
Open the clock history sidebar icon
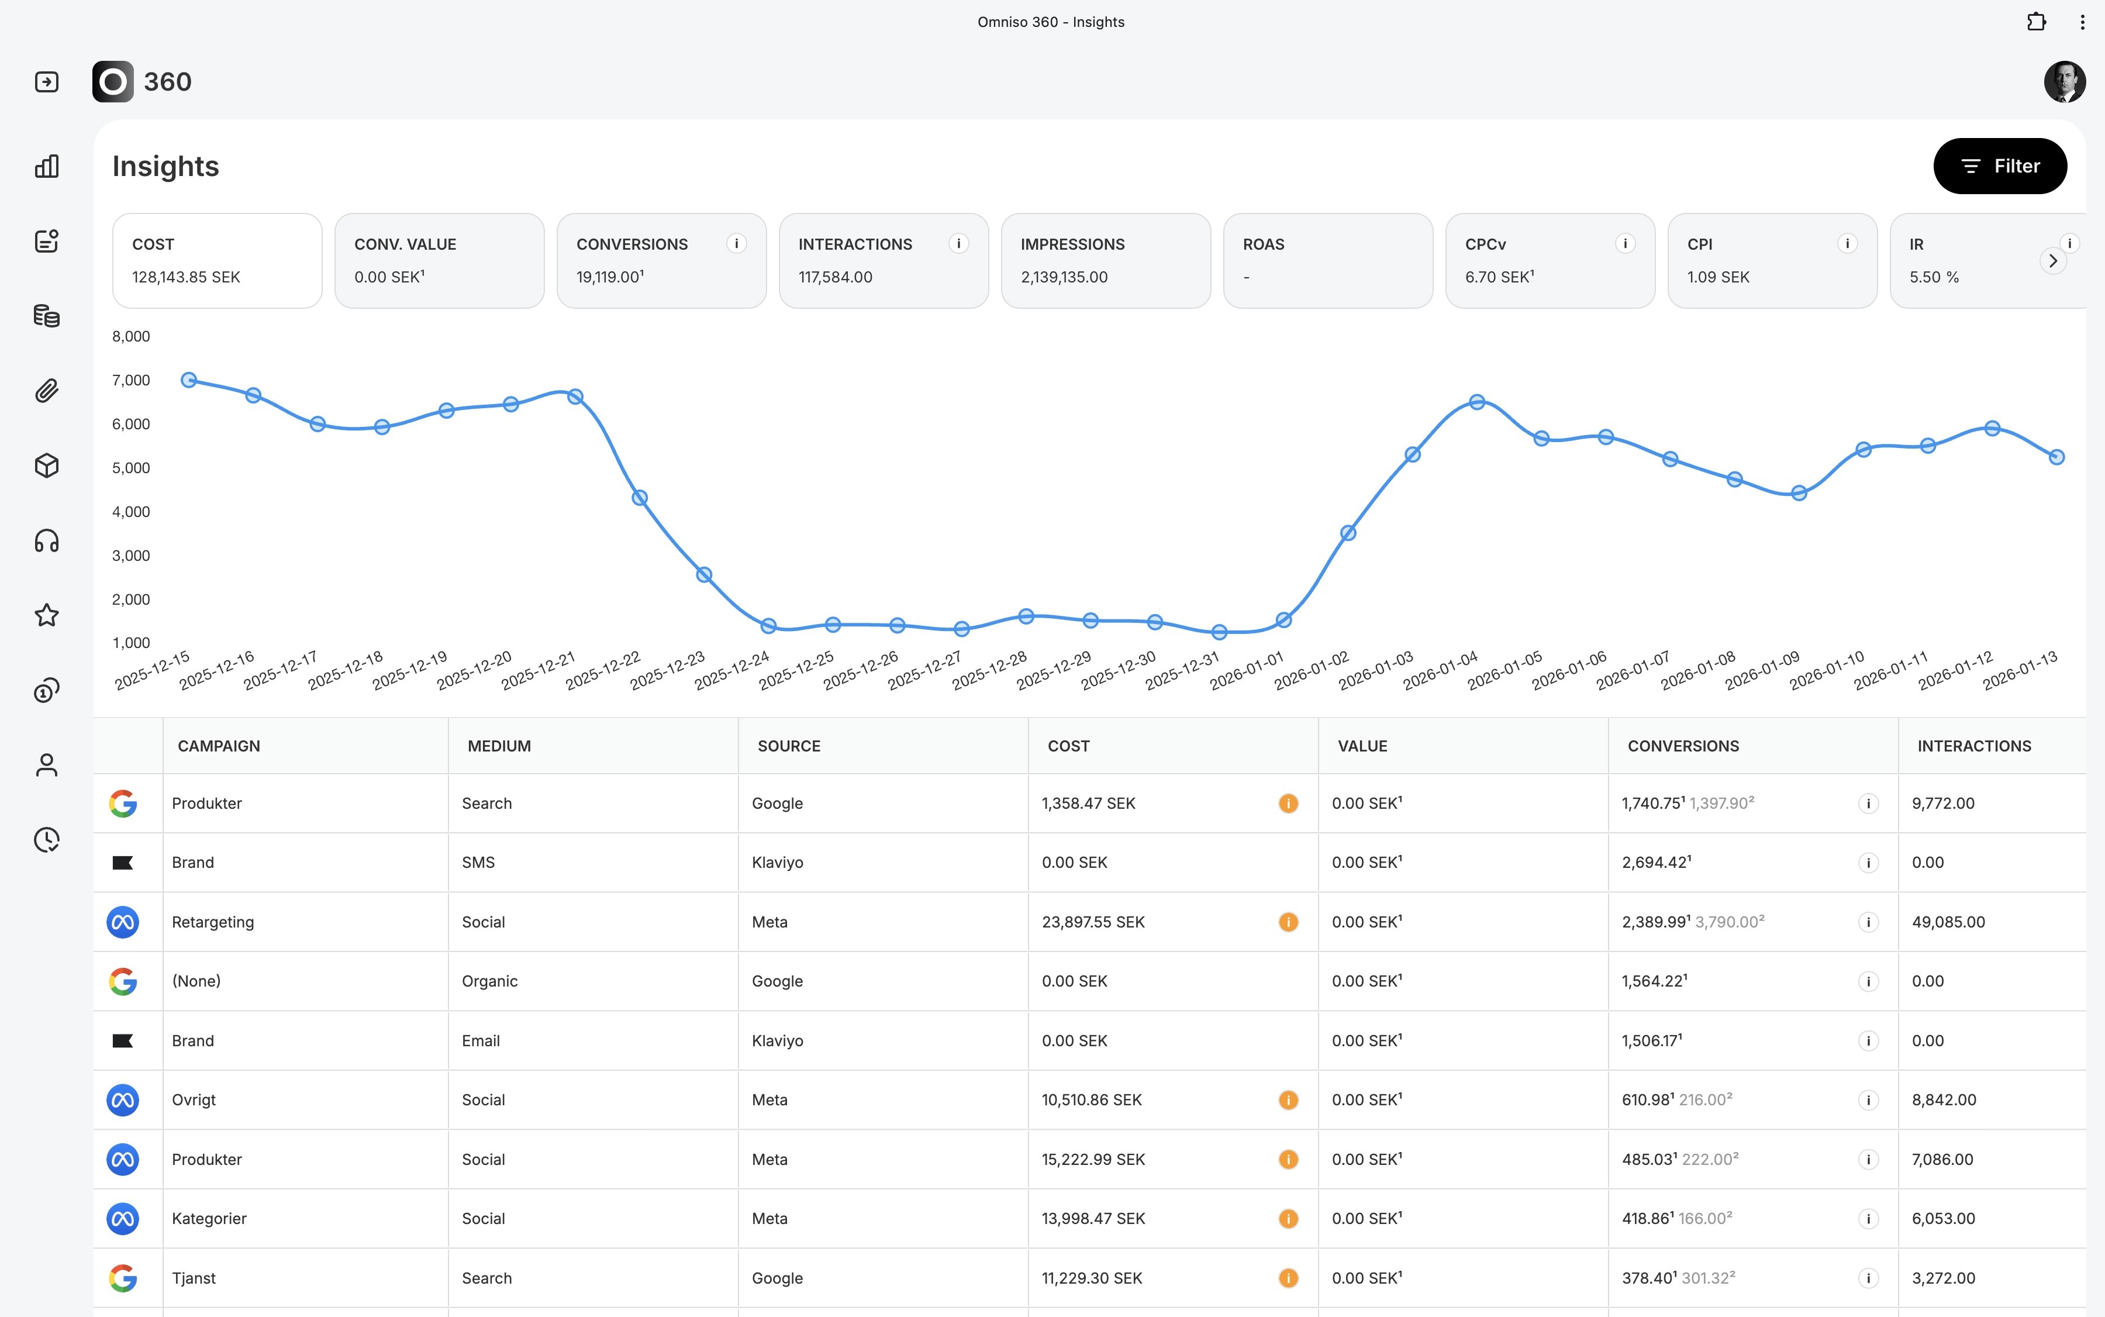(x=47, y=840)
